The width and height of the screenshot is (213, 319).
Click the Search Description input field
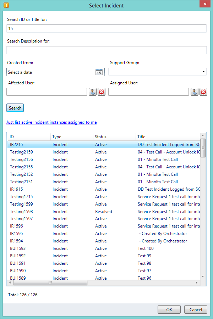[x=106, y=50]
